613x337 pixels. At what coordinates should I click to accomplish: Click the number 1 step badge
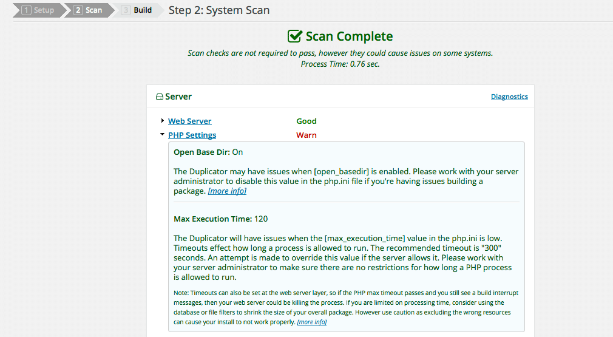click(26, 10)
